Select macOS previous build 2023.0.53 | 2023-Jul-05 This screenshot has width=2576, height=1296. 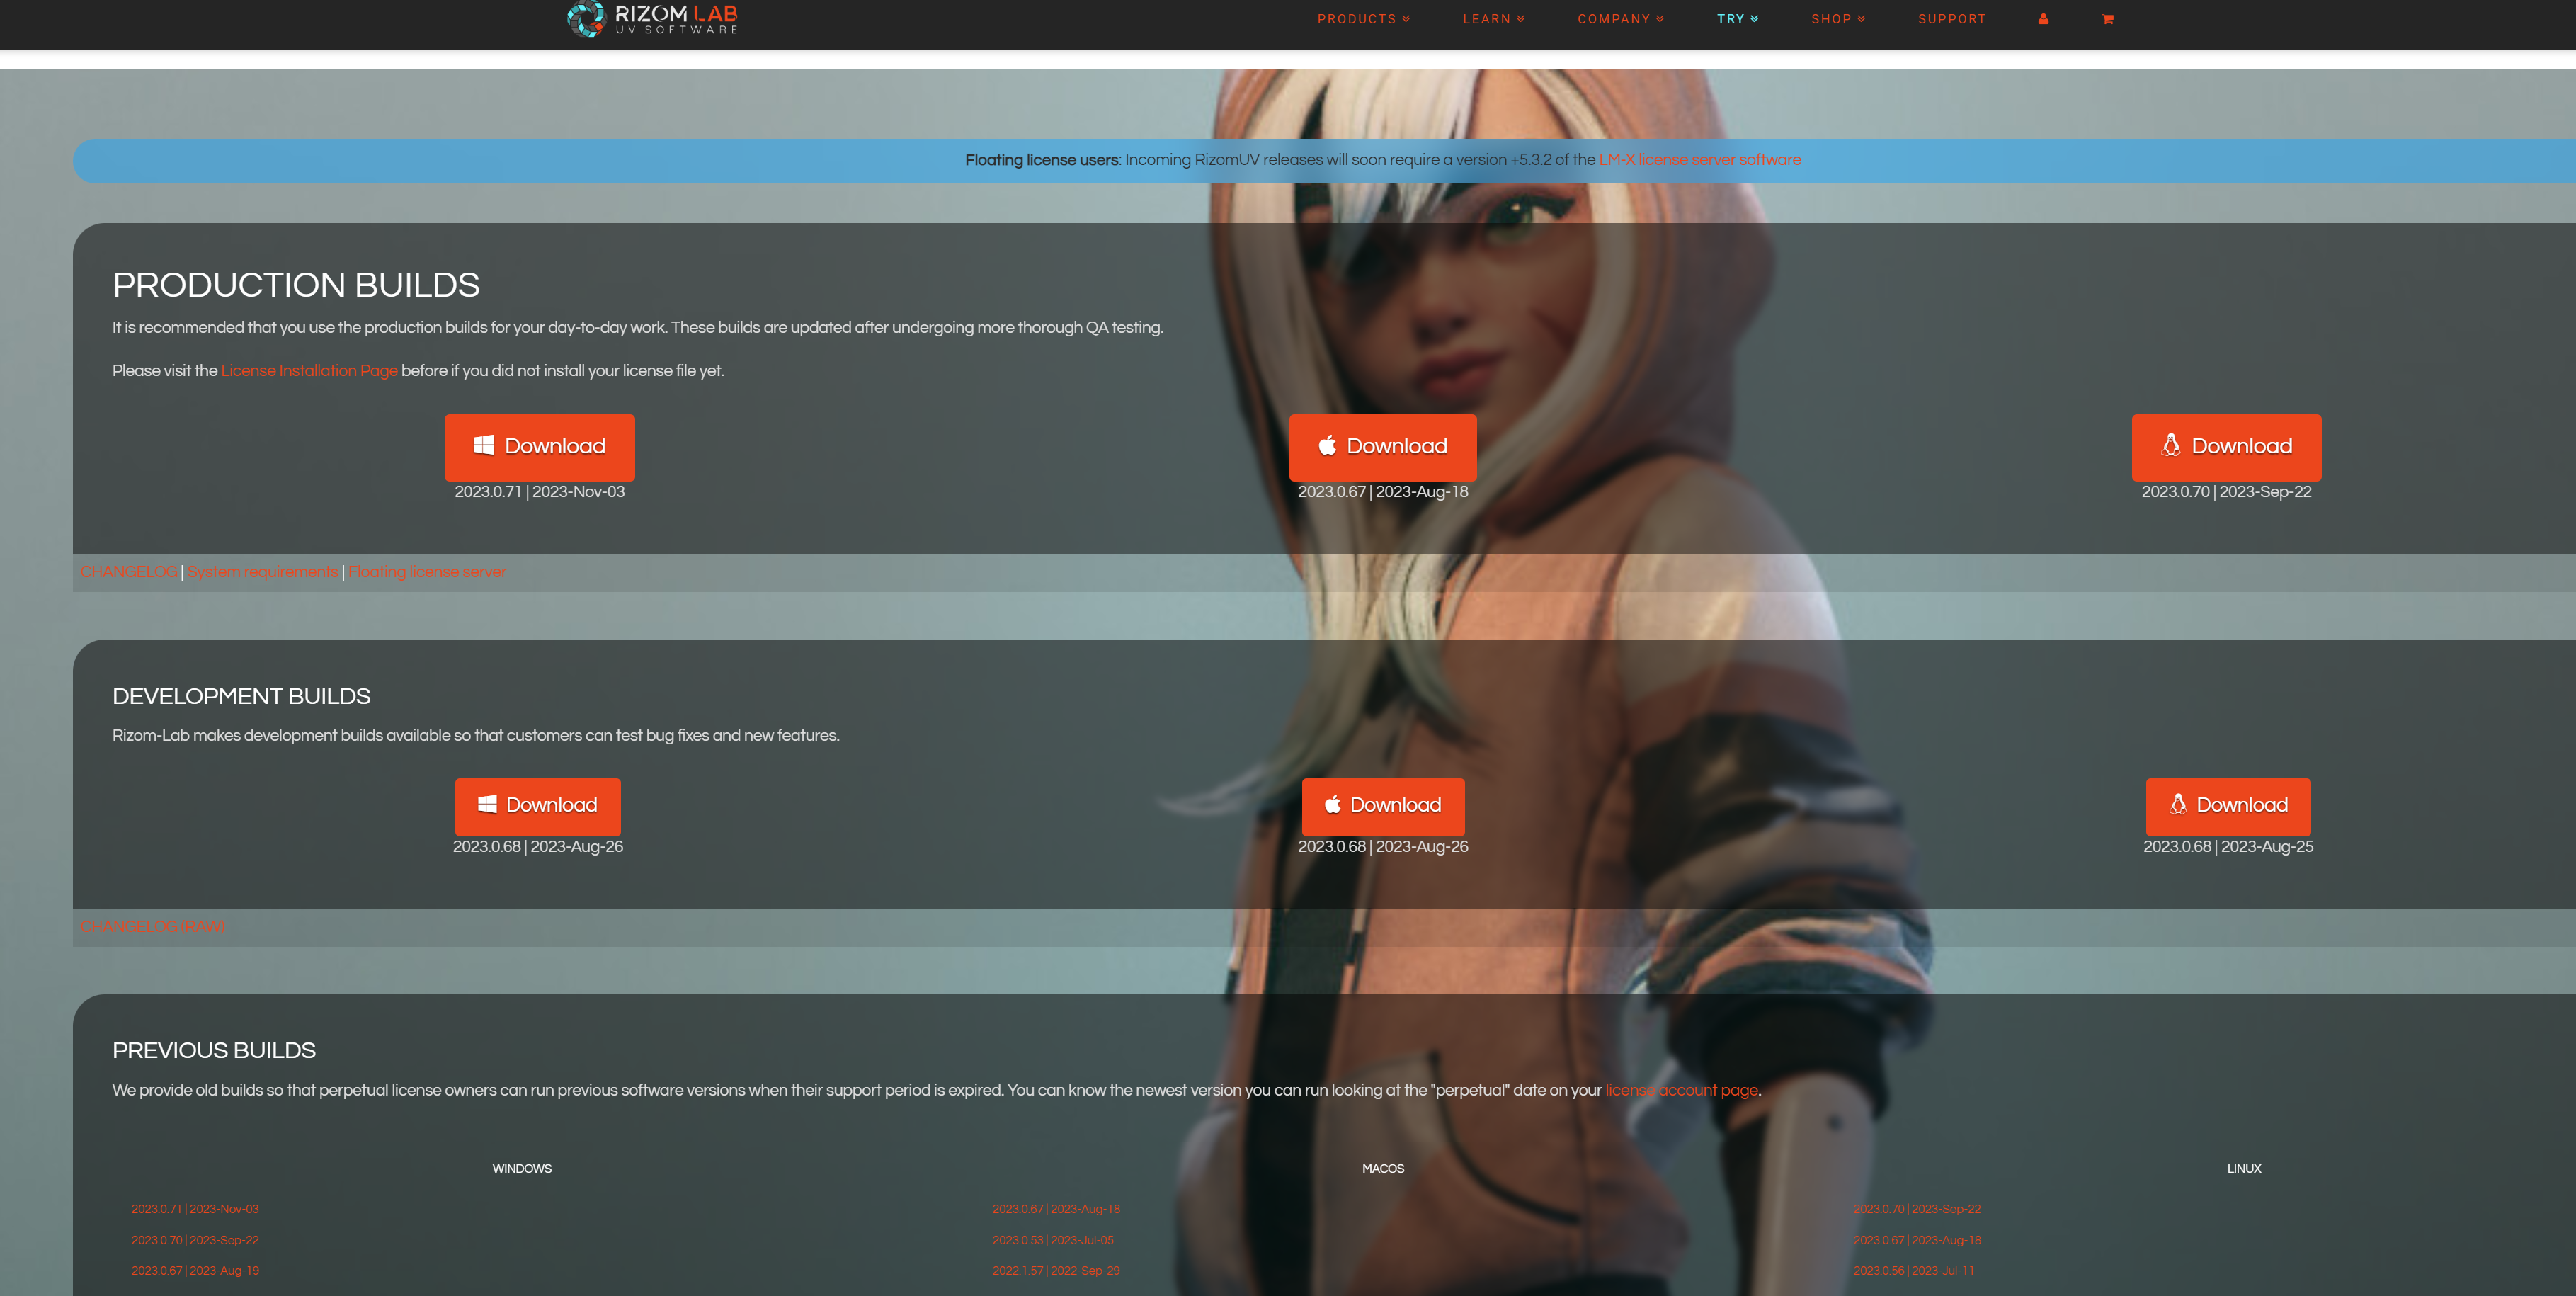1053,1240
